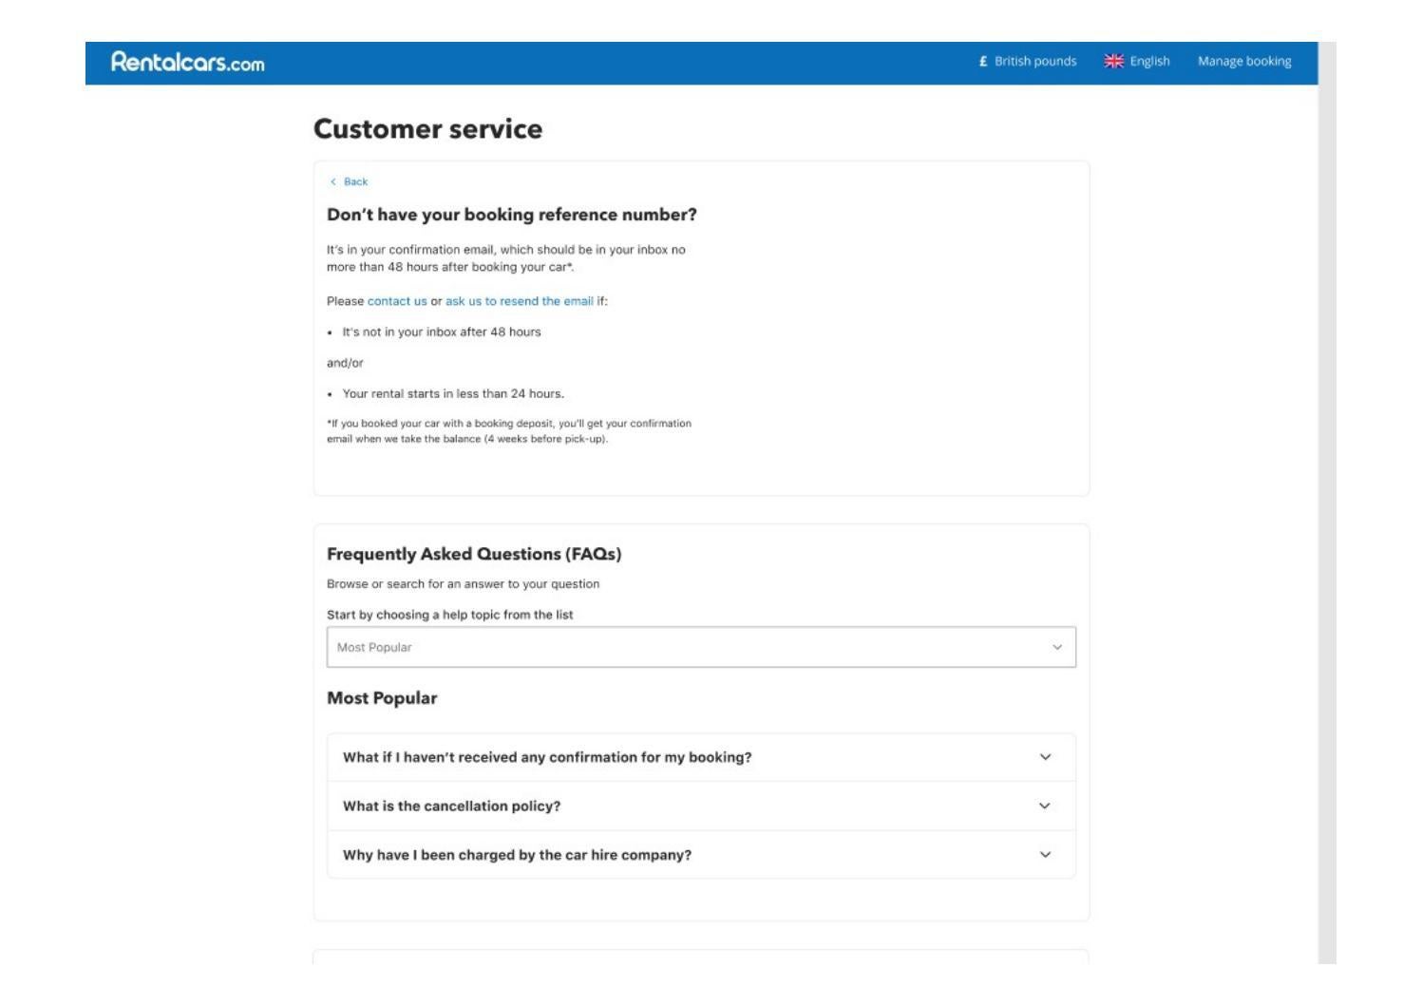Select British pounds currency option
Screen dimensions: 1422x1005
pyautogui.click(x=1033, y=63)
